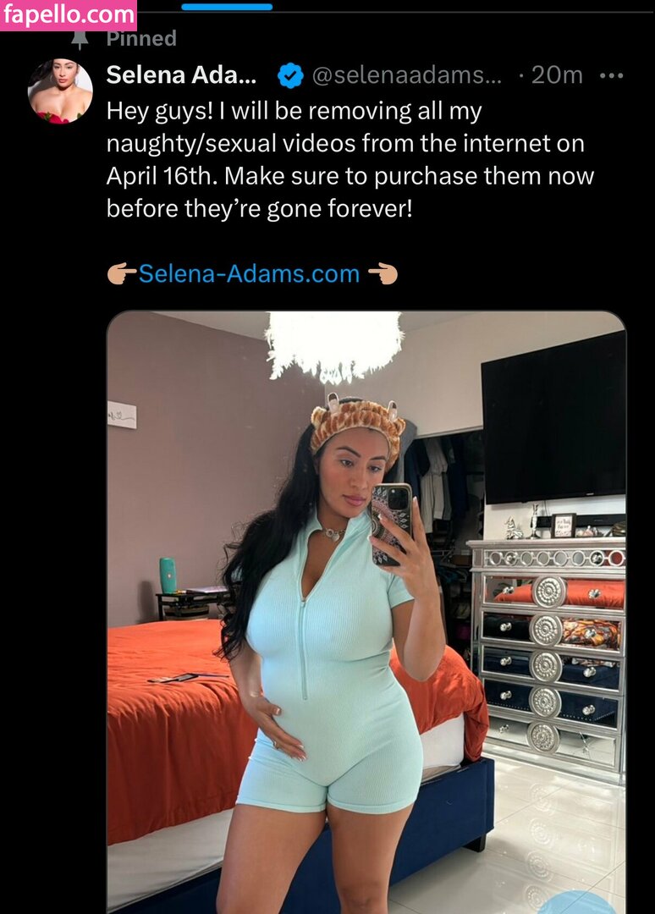Click the pointing hand emoji before the link

tap(122, 274)
